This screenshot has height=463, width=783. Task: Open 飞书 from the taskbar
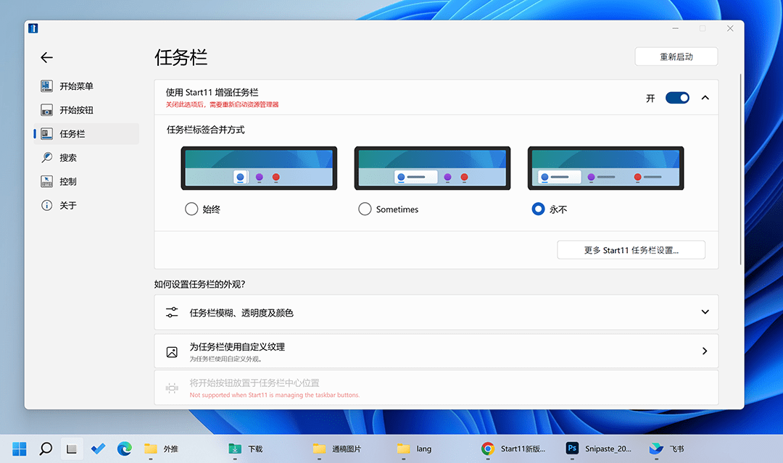coord(667,449)
